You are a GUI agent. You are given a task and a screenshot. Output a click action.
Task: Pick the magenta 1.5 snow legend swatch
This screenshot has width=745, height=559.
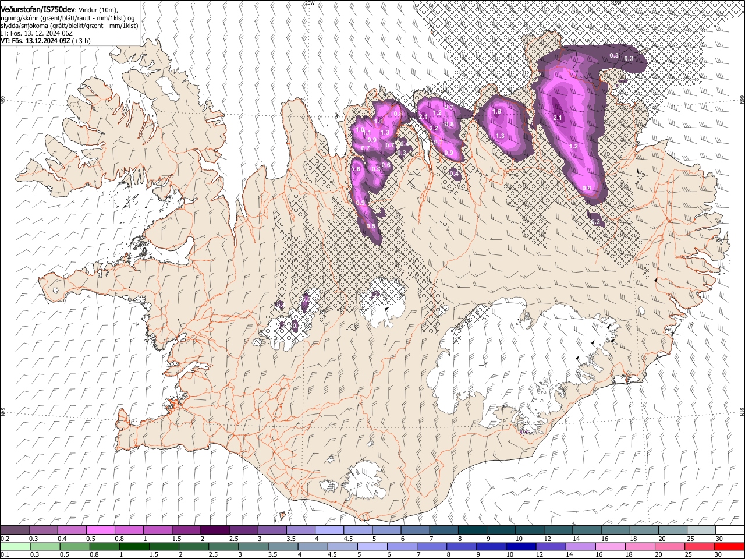tap(186, 530)
